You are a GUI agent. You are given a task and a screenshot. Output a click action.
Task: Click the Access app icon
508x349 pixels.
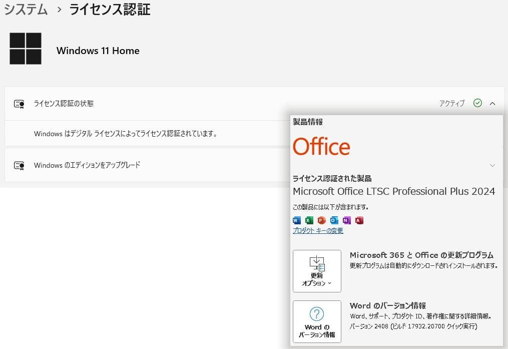[x=359, y=220]
